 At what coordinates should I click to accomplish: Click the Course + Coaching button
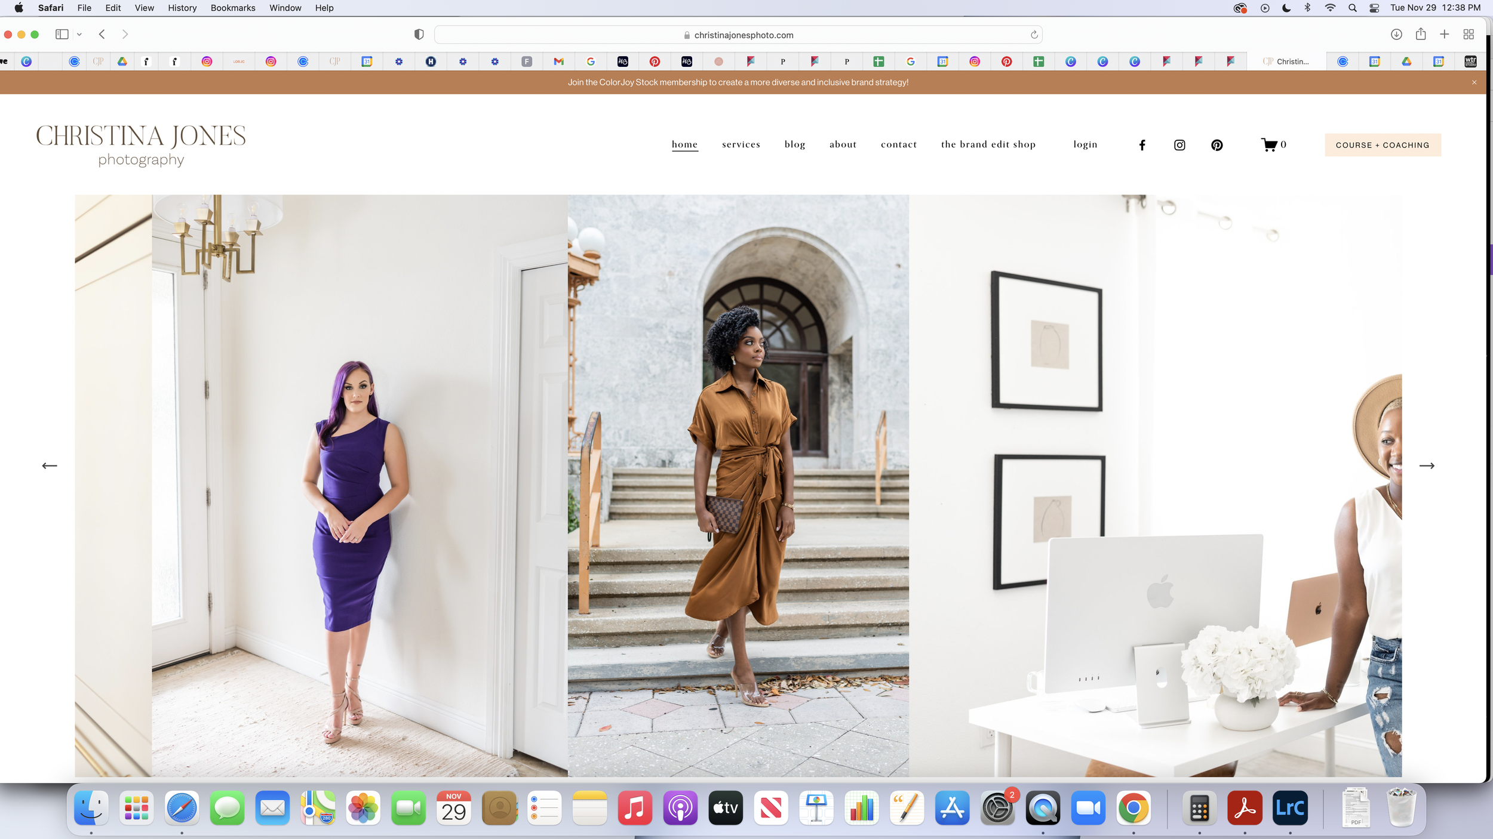(1383, 145)
